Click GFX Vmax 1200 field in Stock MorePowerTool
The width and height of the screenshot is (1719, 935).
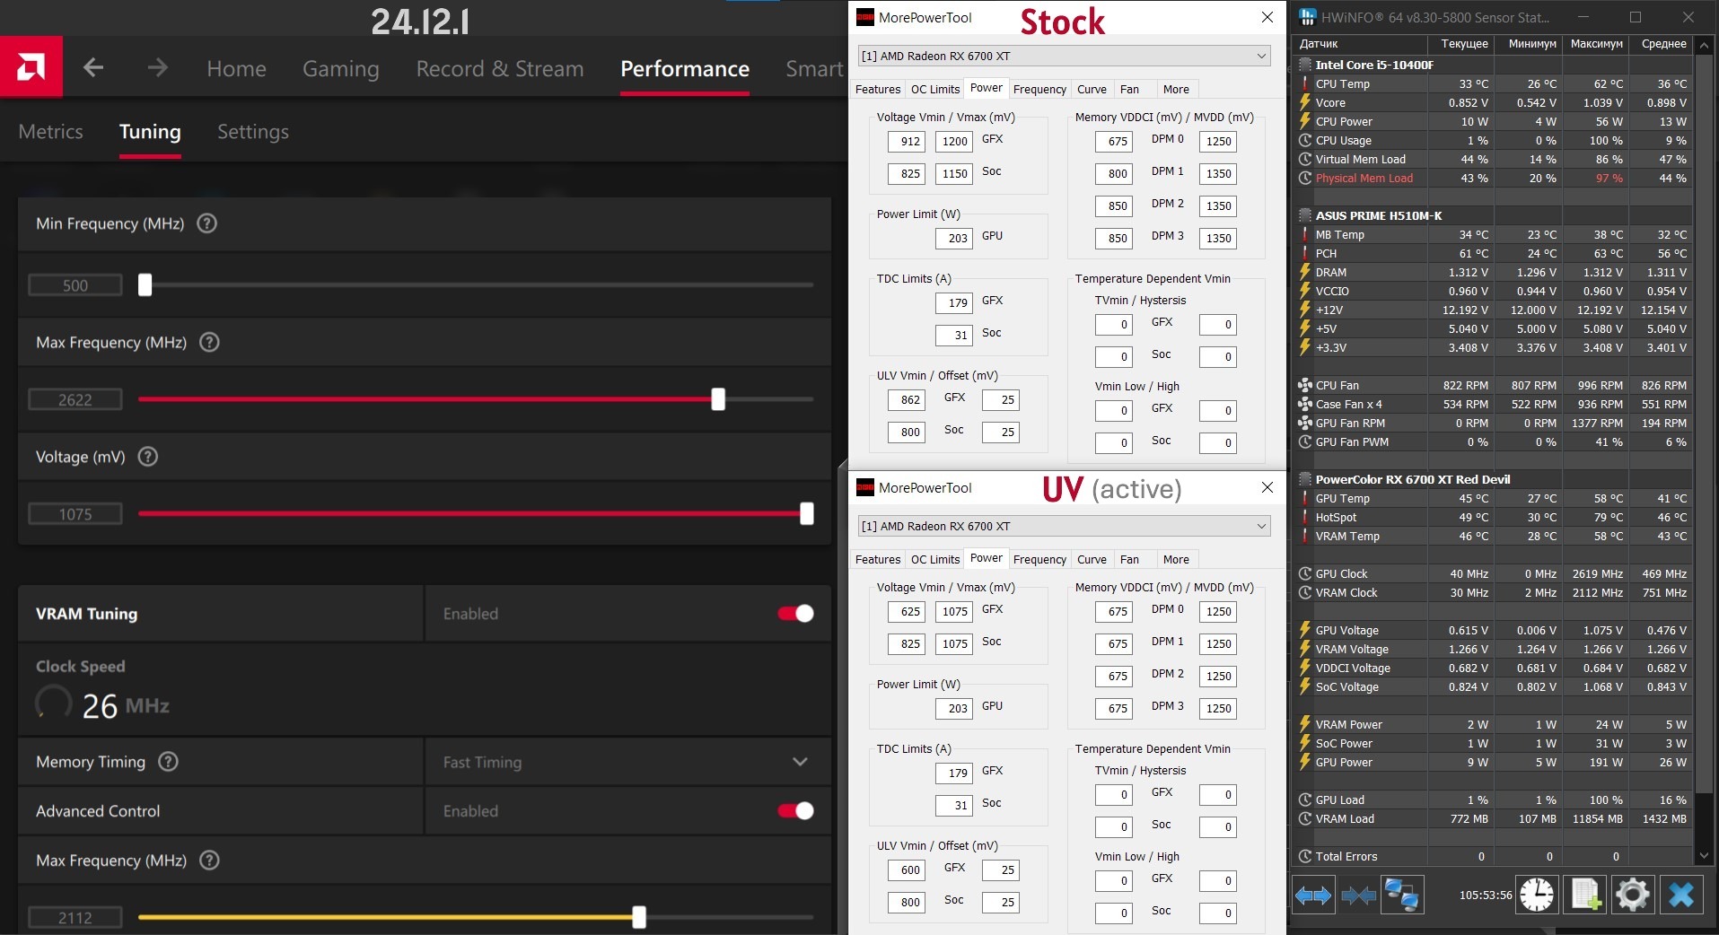953,141
